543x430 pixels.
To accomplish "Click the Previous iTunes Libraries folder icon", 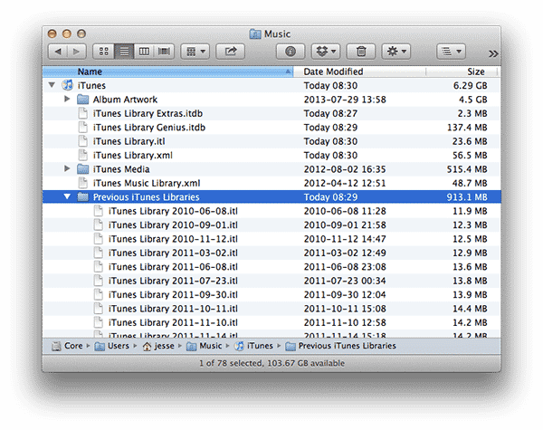I will (82, 196).
